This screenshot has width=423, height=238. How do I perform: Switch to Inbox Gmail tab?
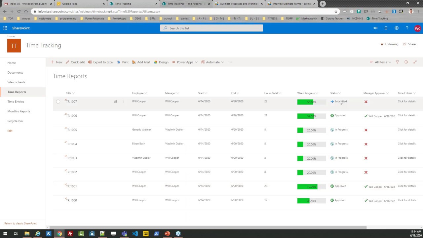(28, 4)
